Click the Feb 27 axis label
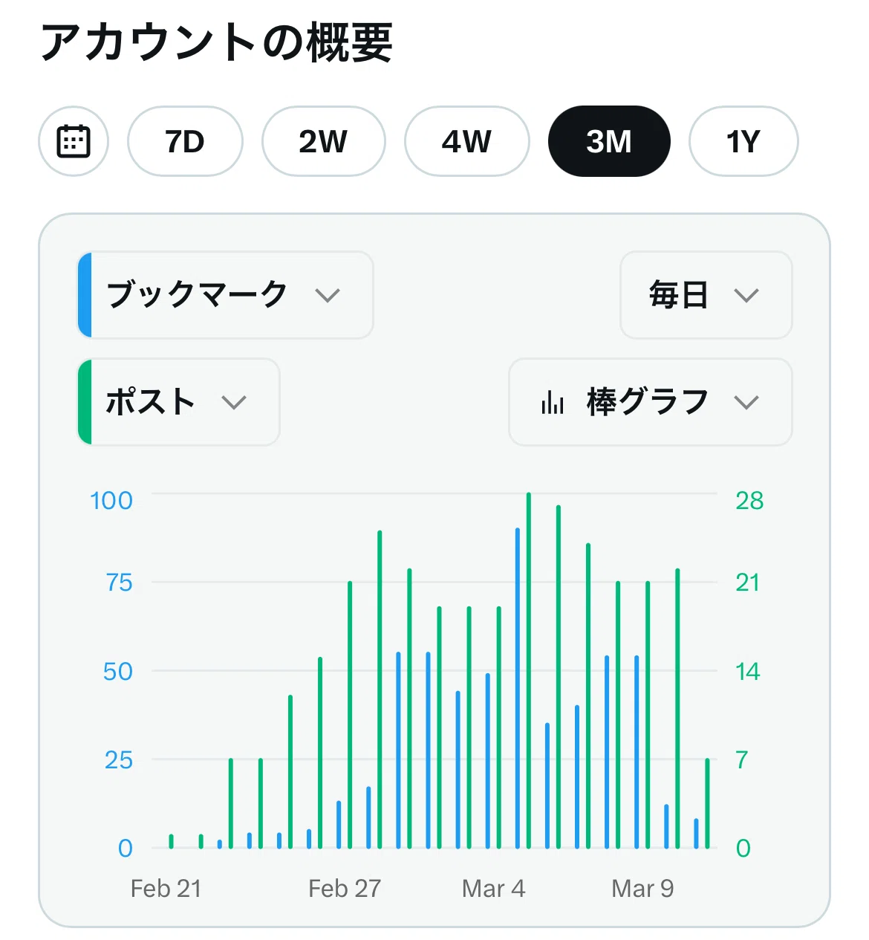 coord(345,889)
